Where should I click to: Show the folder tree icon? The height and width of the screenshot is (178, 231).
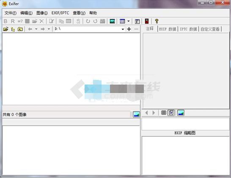click(x=13, y=29)
